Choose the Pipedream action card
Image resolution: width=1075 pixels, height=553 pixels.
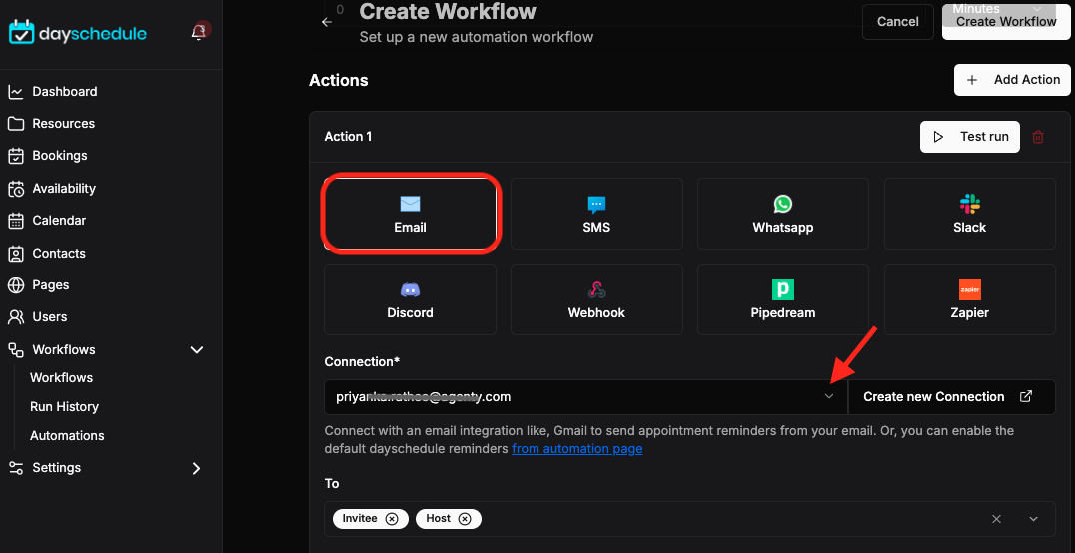tap(783, 299)
